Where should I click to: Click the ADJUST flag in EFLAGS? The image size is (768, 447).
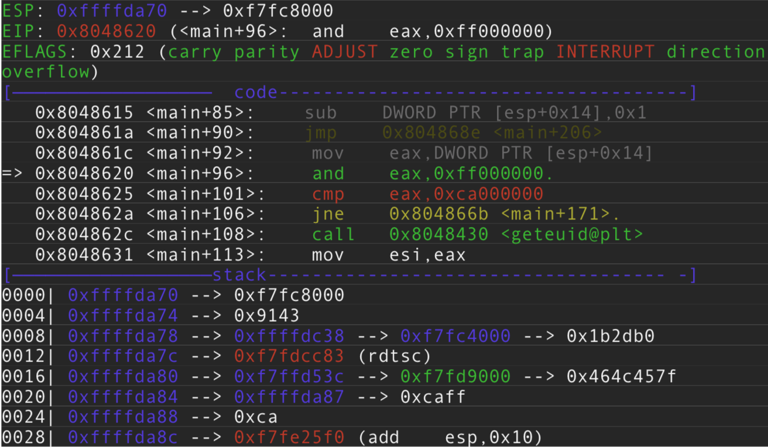pos(345,51)
